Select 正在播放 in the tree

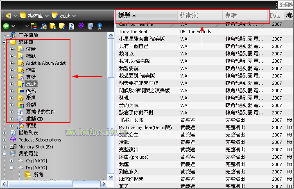tap(29, 35)
